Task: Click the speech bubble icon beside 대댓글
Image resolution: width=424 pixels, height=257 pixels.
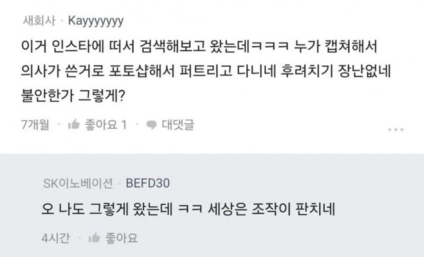Action: coord(151,125)
